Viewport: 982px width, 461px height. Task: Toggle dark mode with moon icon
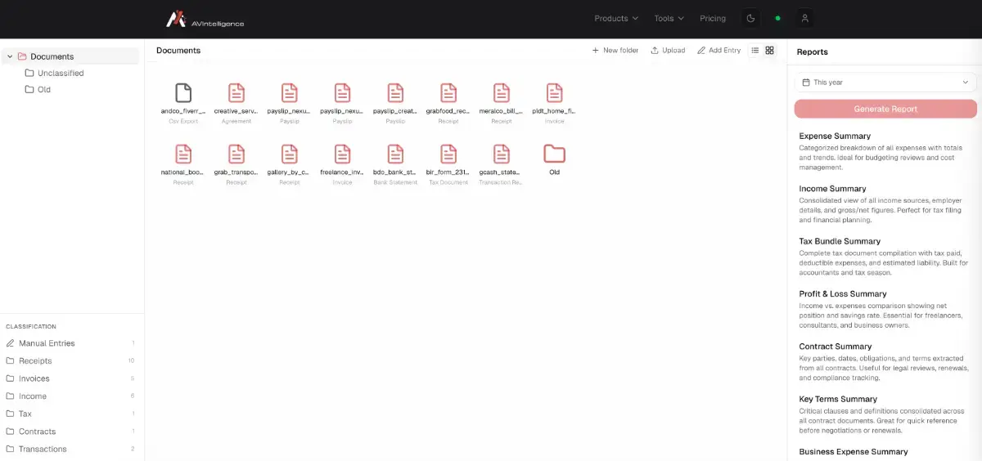(x=750, y=18)
